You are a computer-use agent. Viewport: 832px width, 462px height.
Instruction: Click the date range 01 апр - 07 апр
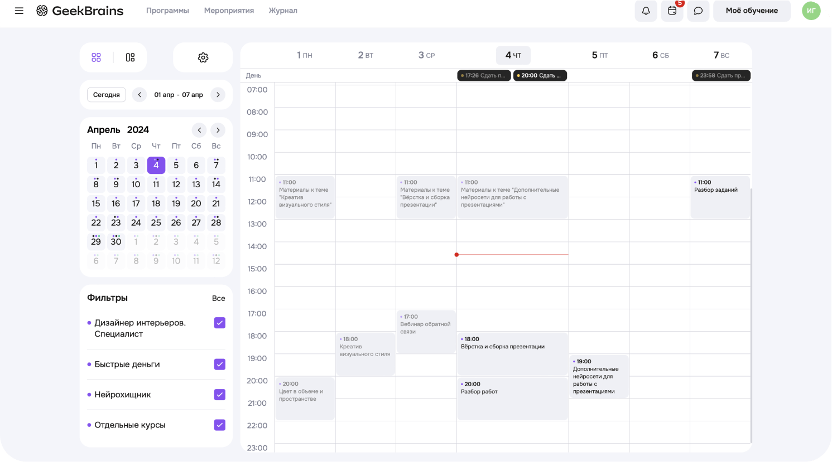tap(179, 95)
